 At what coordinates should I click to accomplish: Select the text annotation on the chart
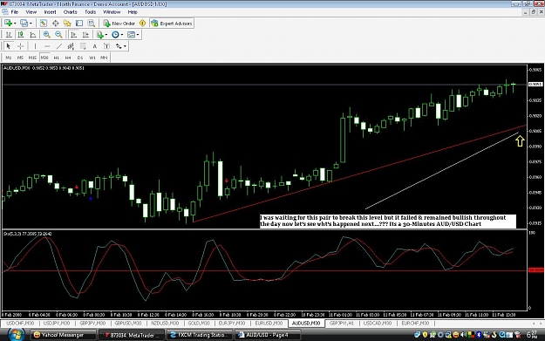tap(387, 221)
